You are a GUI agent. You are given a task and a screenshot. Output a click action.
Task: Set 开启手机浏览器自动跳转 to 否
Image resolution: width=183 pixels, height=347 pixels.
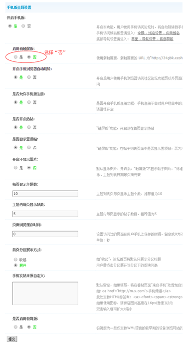pyautogui.click(x=29, y=77)
